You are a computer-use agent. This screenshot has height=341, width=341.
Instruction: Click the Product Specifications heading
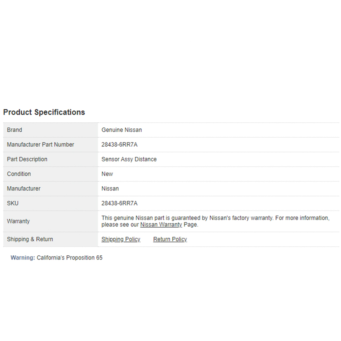point(44,112)
